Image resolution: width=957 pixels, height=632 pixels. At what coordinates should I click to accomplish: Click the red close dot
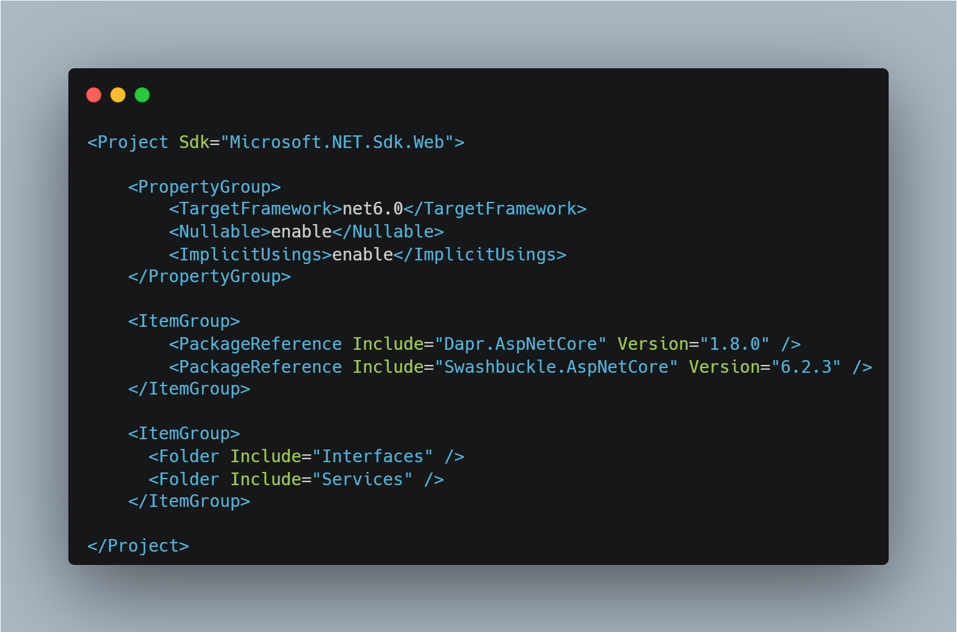click(94, 95)
